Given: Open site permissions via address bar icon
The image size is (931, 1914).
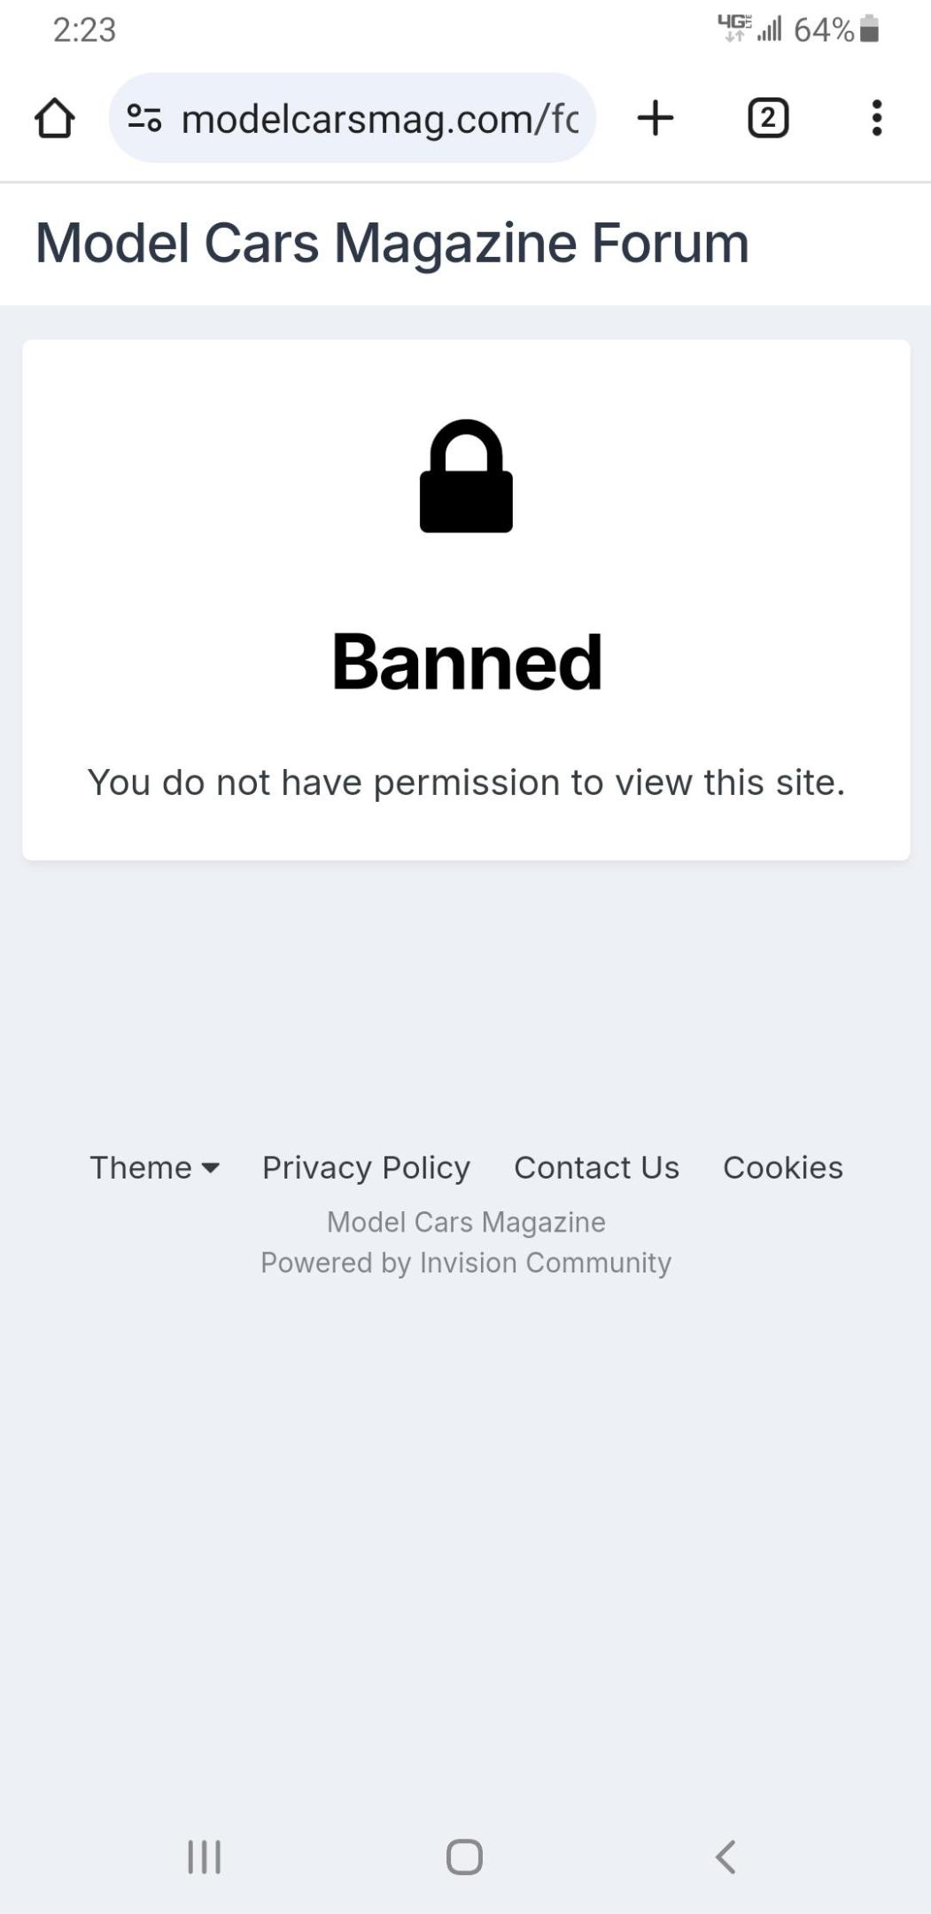Looking at the screenshot, I should [144, 118].
